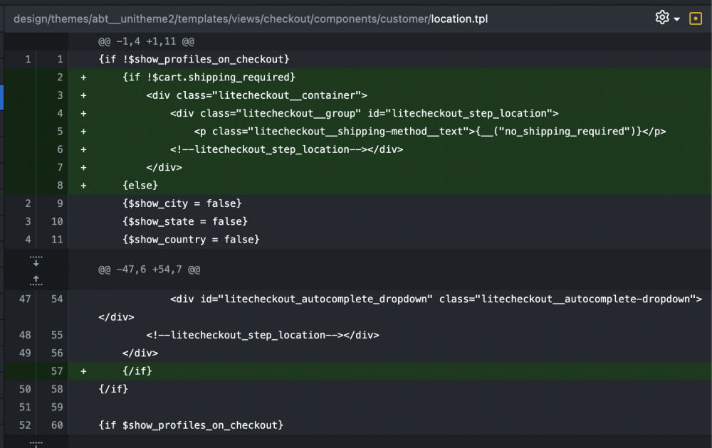Click the plus marker beside litecheckout__container div line

coord(83,96)
